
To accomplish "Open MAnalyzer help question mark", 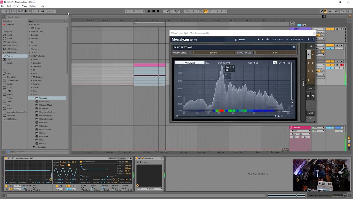I will [313, 40].
